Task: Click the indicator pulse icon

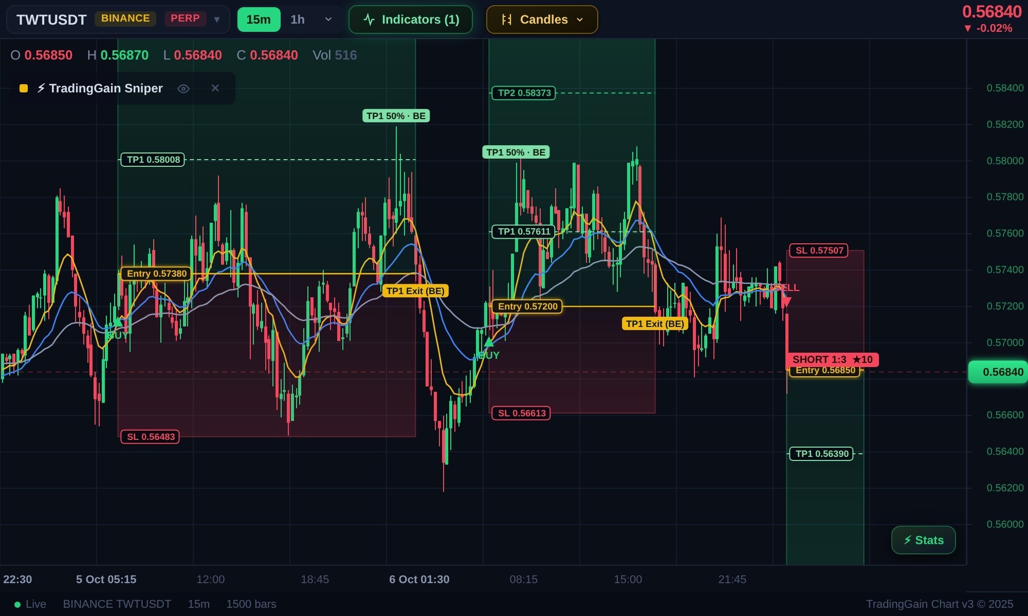Action: 369,20
